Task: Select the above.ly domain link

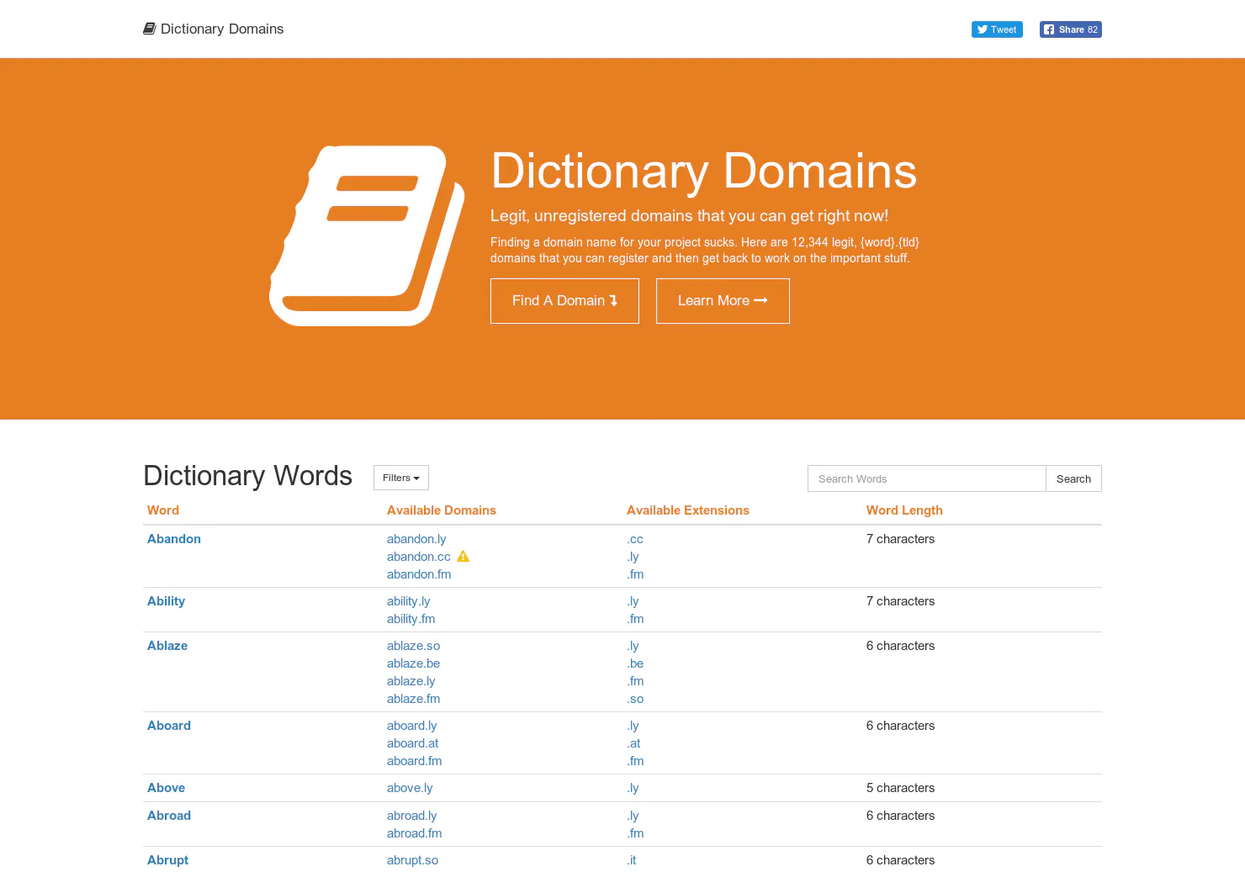Action: 410,788
